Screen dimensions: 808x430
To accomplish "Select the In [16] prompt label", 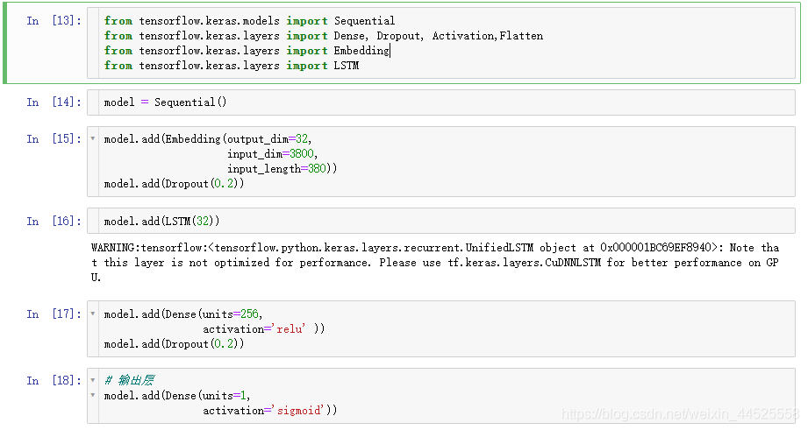I will pyautogui.click(x=54, y=222).
